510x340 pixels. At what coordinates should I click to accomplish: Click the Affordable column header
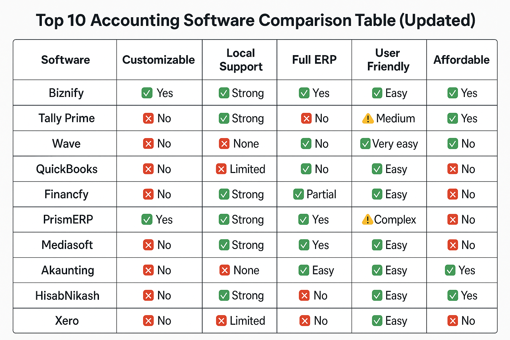pos(462,60)
